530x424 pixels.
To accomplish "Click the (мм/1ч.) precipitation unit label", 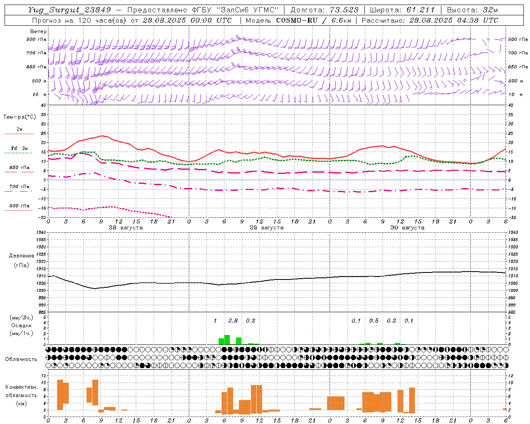I will coord(22,333).
